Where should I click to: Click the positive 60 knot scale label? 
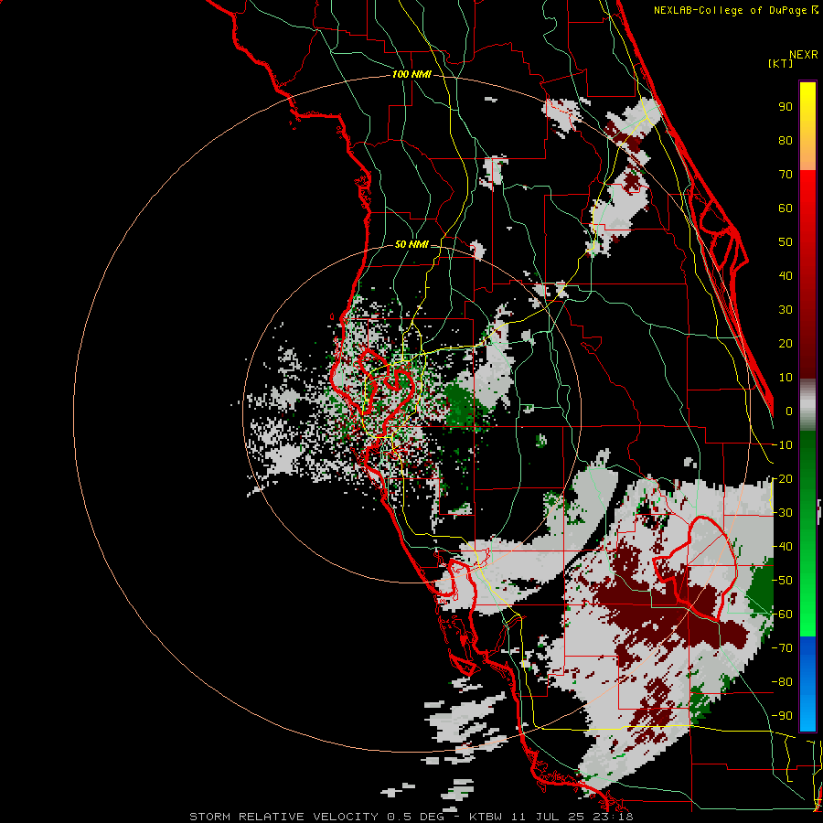pos(786,208)
